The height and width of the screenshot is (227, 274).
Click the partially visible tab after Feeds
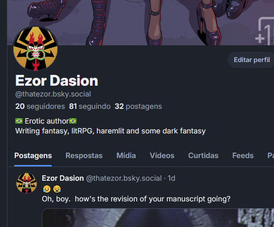[271, 156]
